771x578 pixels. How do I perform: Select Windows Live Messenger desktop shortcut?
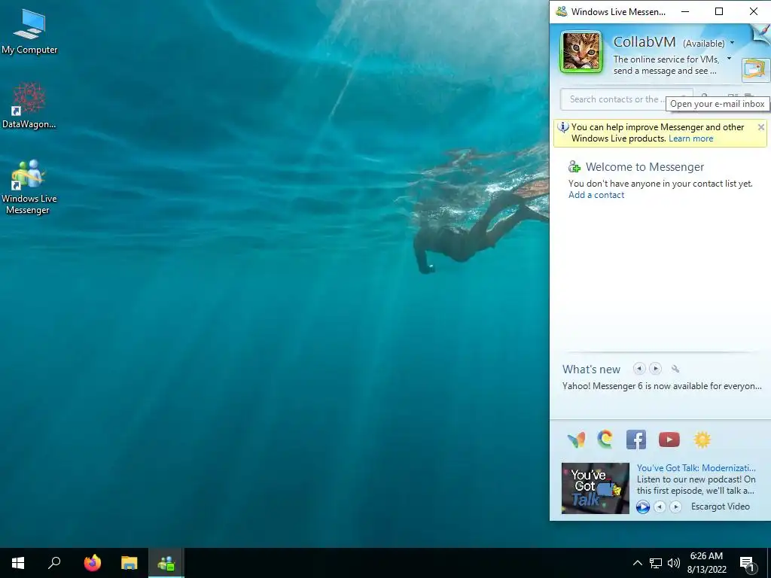pos(29,187)
